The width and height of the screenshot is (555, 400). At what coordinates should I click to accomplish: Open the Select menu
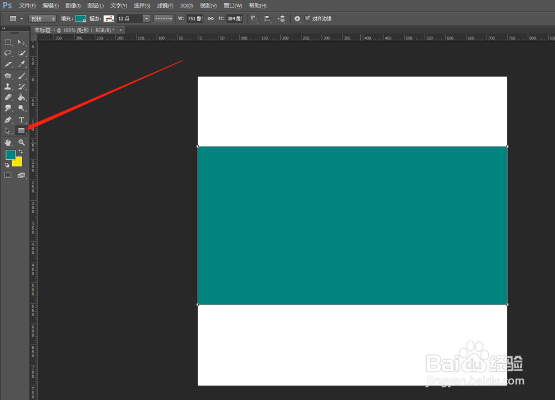[142, 6]
